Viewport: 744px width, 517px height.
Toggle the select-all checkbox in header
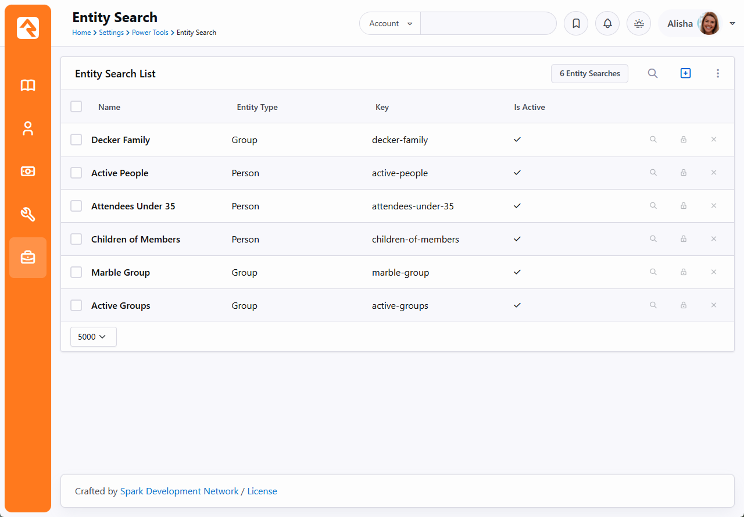pos(76,106)
